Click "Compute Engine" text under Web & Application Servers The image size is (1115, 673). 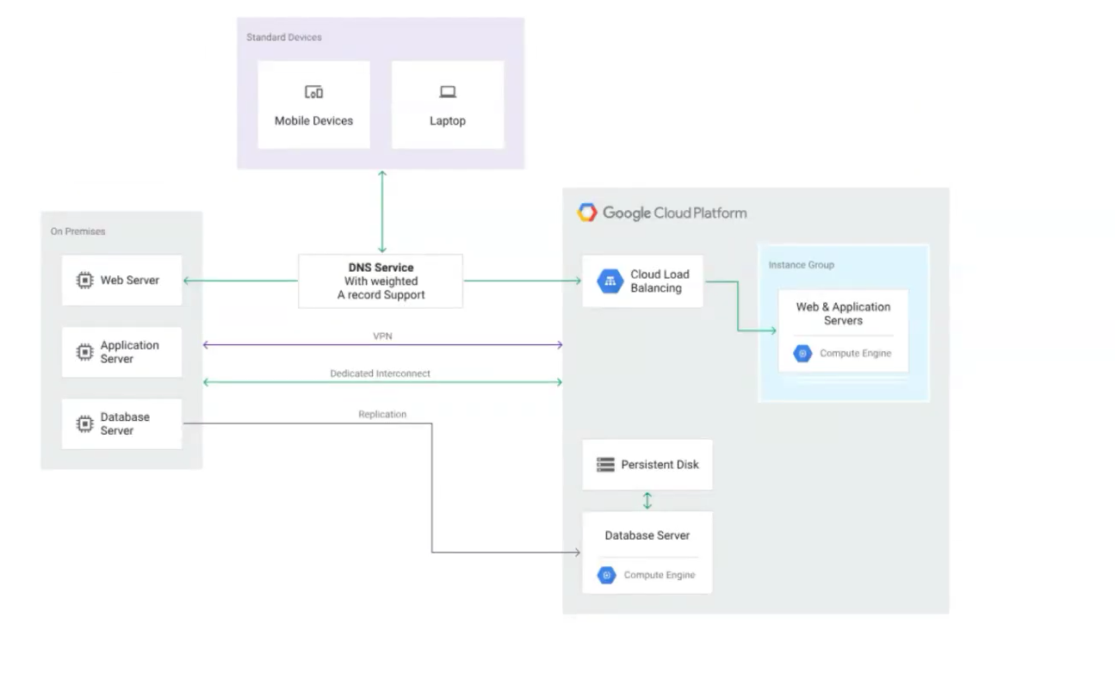pyautogui.click(x=855, y=354)
